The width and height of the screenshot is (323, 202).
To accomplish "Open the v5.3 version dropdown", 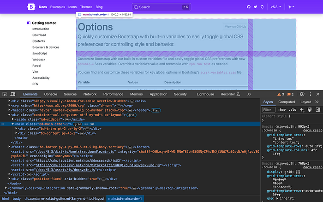I will pyautogui.click(x=276, y=7).
